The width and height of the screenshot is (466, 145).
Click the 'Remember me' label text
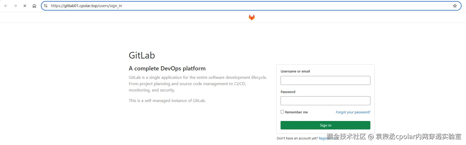[296, 112]
